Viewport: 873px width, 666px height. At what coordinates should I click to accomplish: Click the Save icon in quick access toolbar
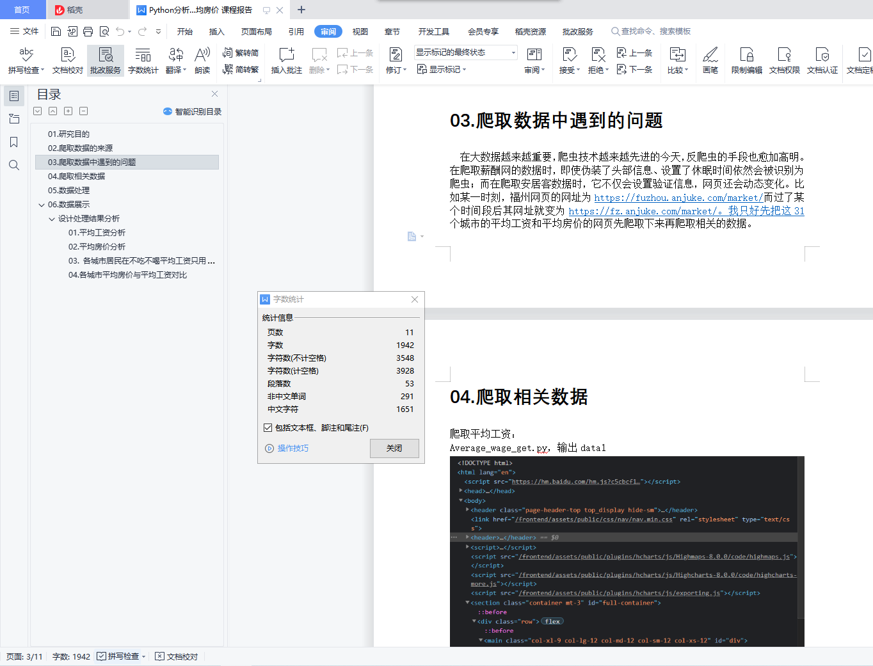56,31
